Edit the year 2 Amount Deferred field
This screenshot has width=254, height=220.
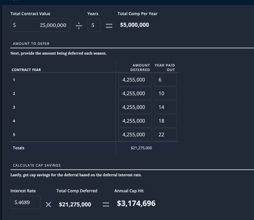point(135,93)
